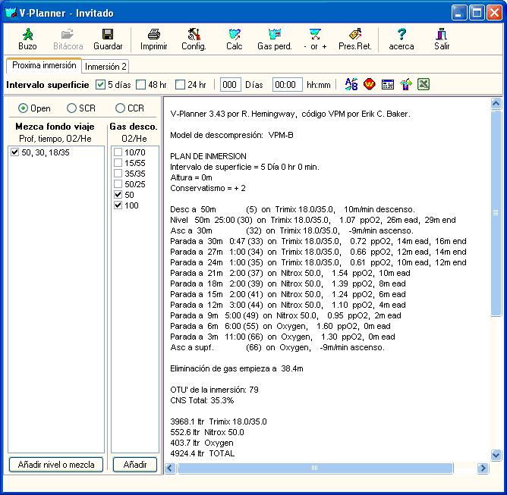507x495 pixels.
Task: Print the plan with Imprimir
Action: tap(153, 39)
